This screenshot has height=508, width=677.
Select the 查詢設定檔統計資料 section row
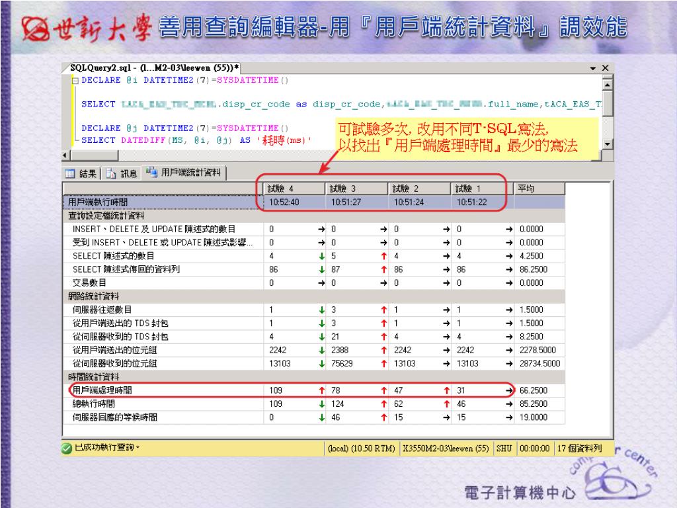(314, 216)
